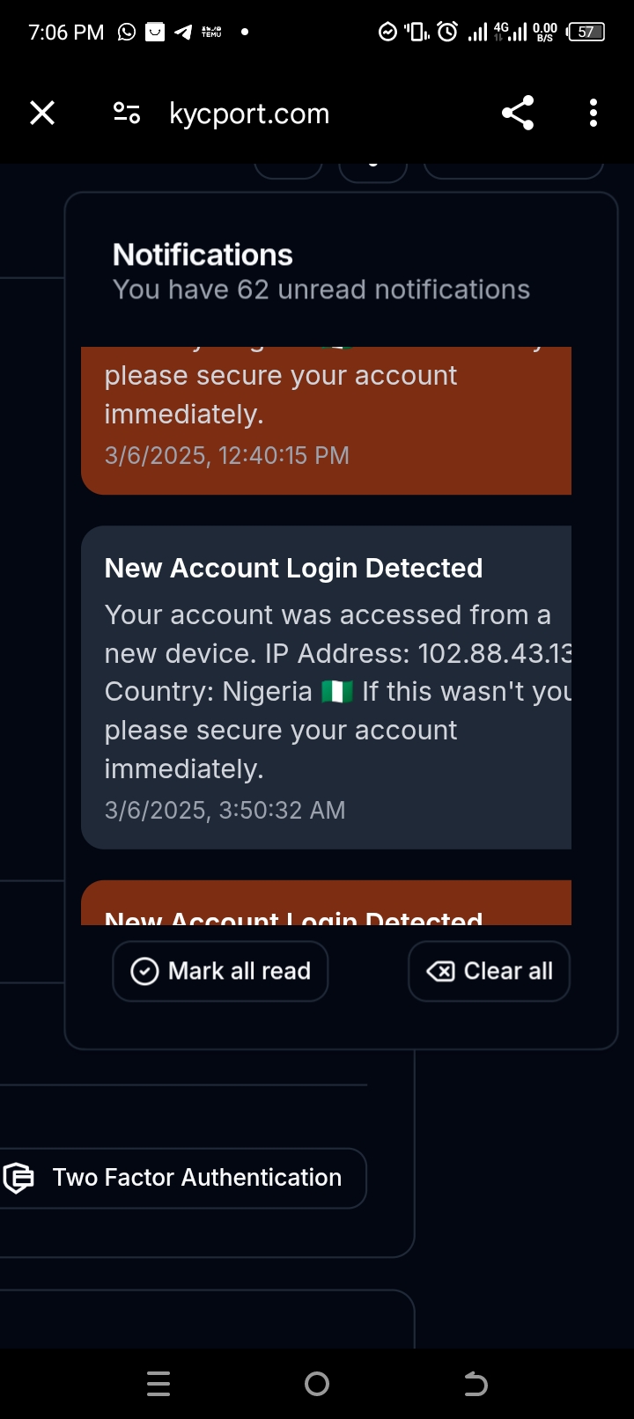Tap the delete icon in Clear all
The image size is (634, 1419).
[x=440, y=971]
